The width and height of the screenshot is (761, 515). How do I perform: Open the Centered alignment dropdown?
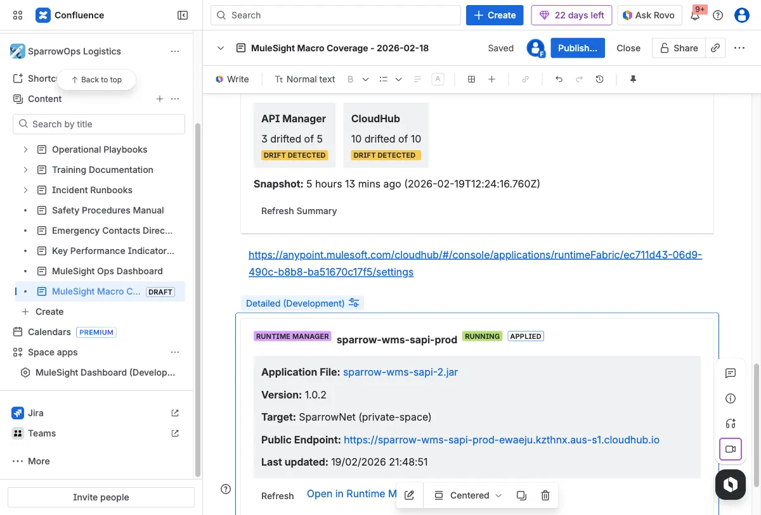click(469, 495)
